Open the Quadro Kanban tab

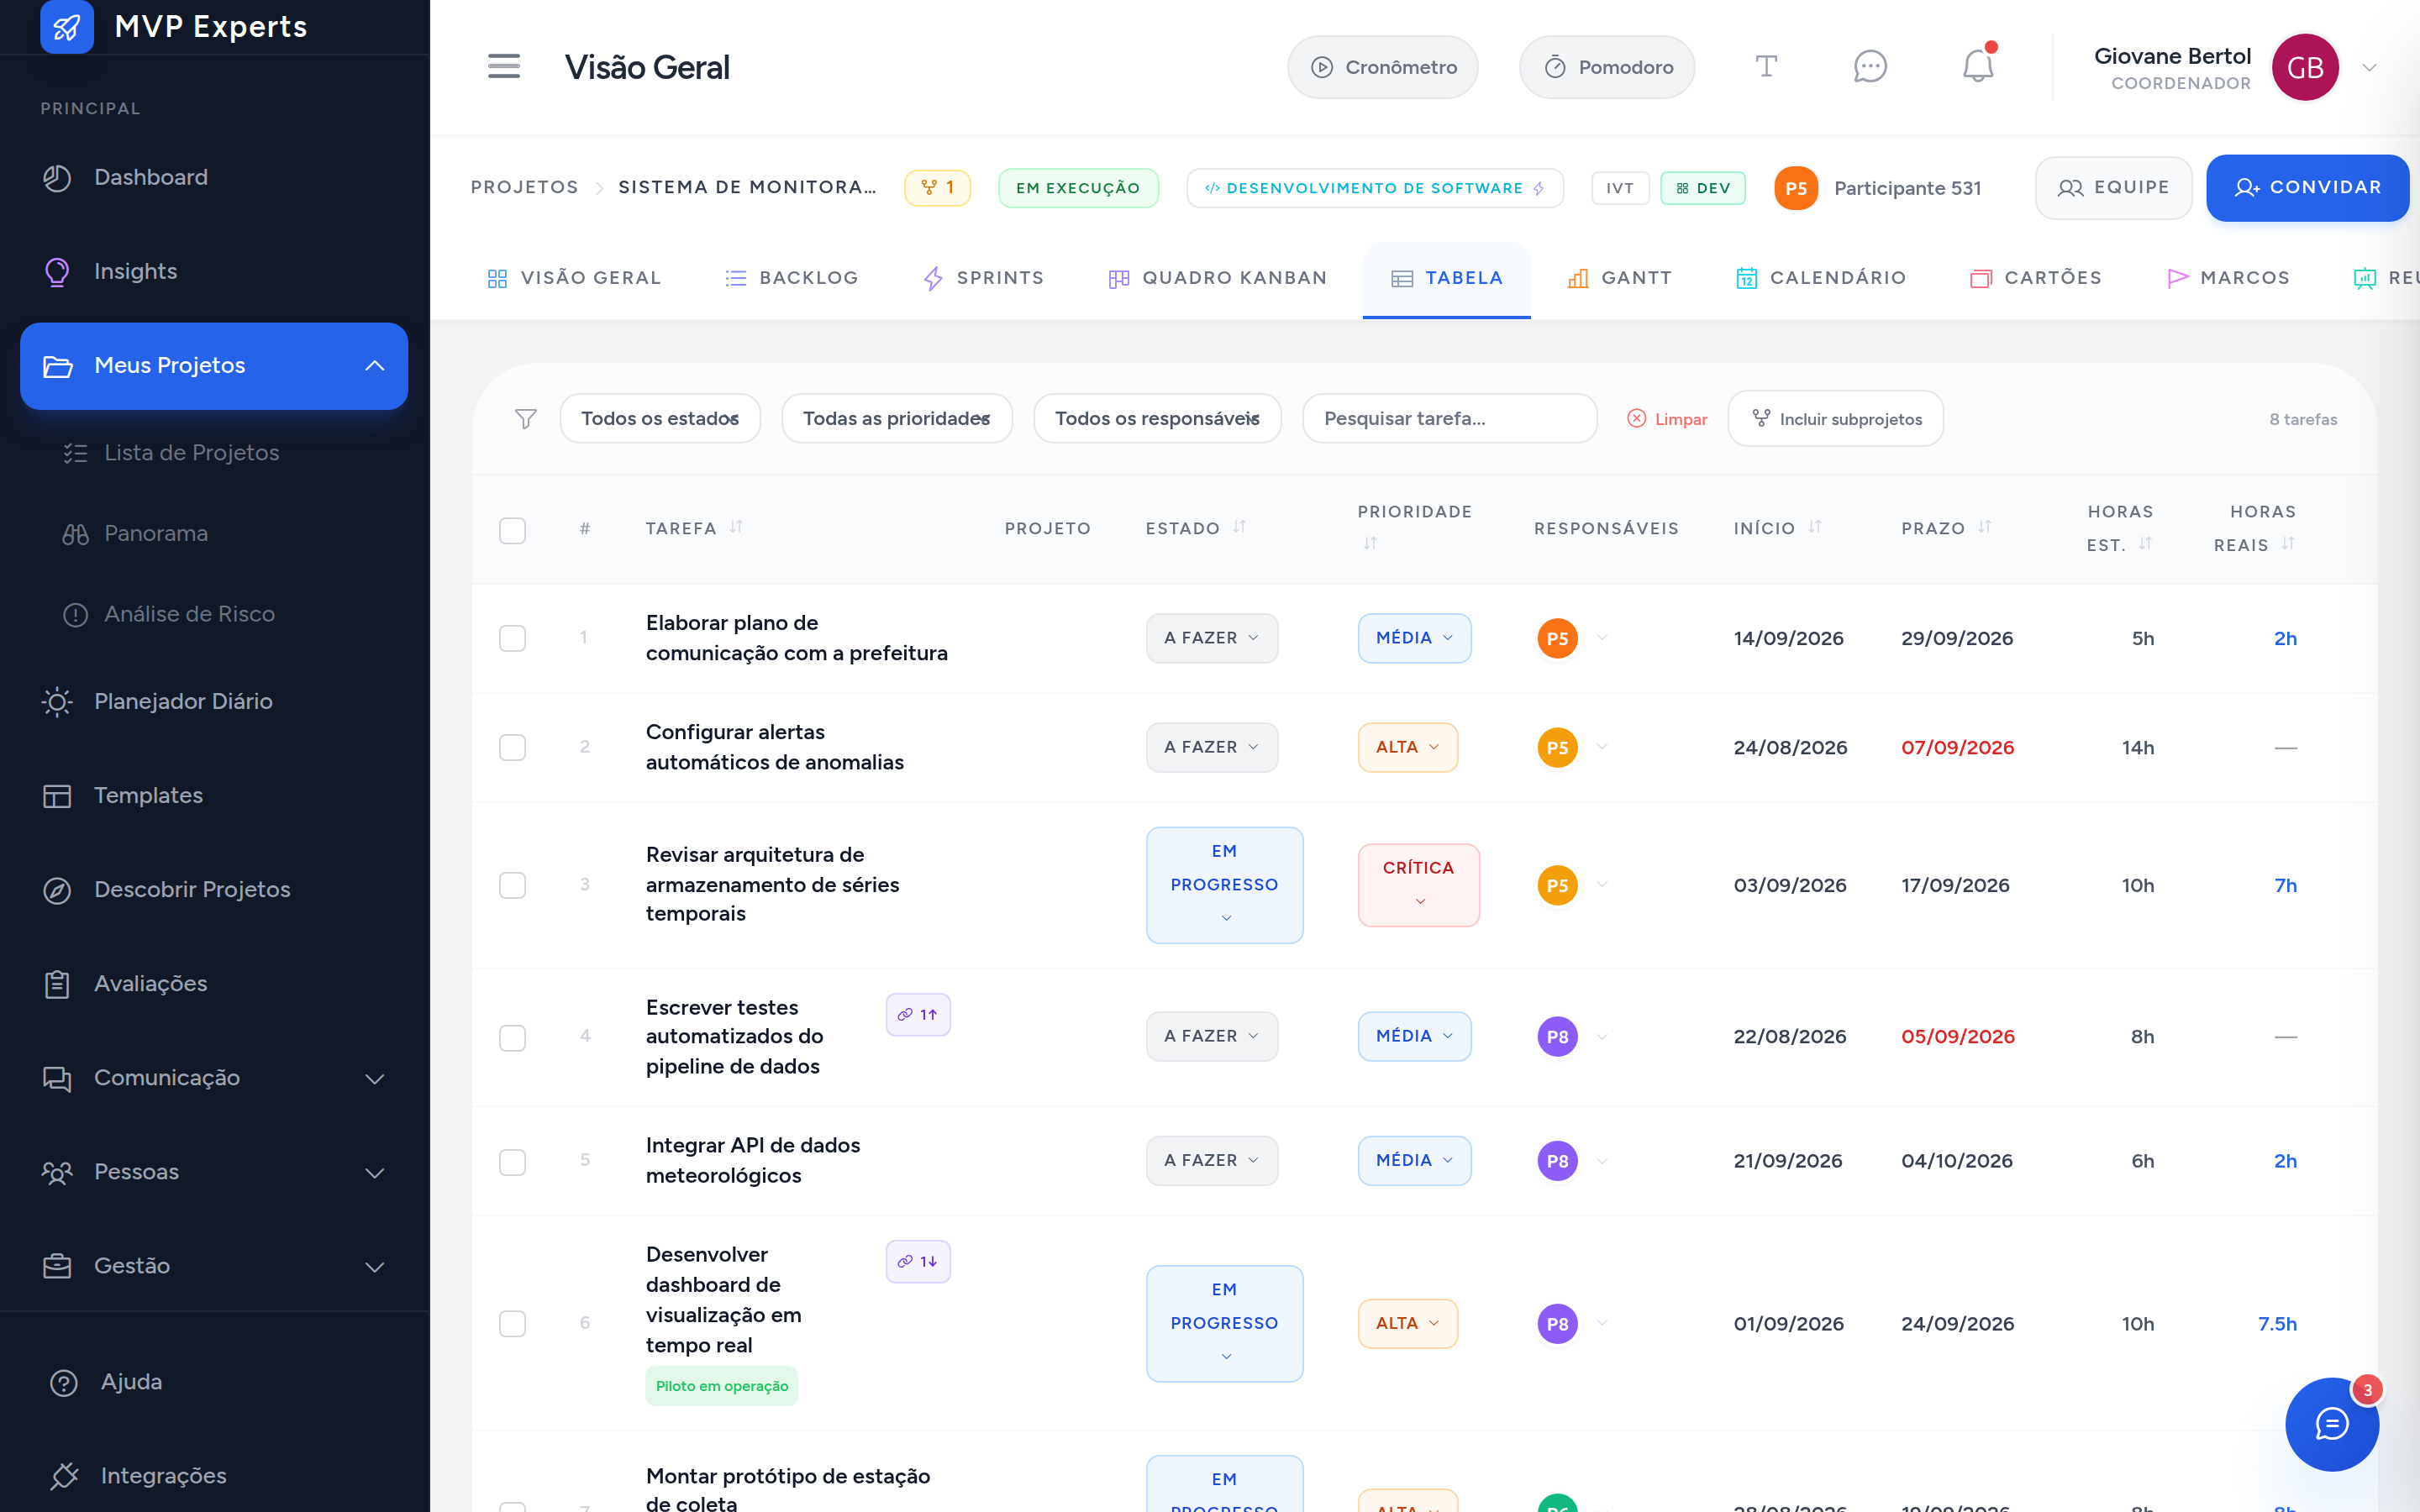[x=1218, y=278]
